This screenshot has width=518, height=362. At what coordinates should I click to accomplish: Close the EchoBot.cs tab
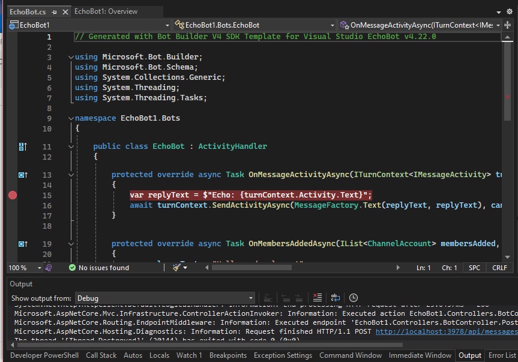point(65,11)
